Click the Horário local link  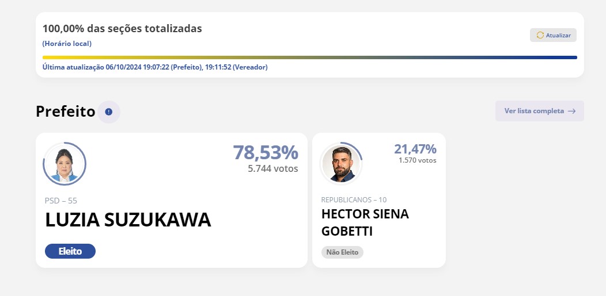(x=67, y=44)
